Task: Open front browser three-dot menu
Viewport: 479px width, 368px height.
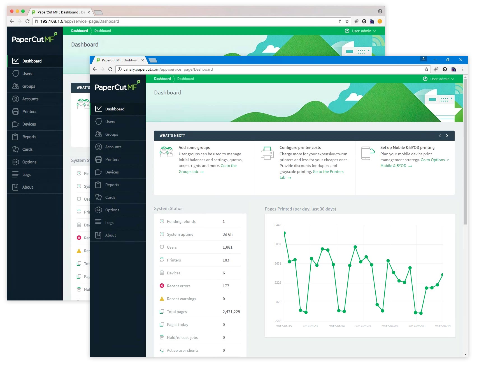Action: click(x=463, y=69)
